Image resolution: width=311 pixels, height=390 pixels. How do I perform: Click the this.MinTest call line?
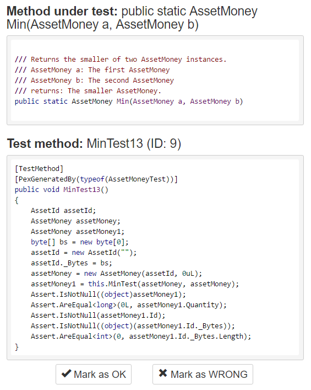(135, 284)
